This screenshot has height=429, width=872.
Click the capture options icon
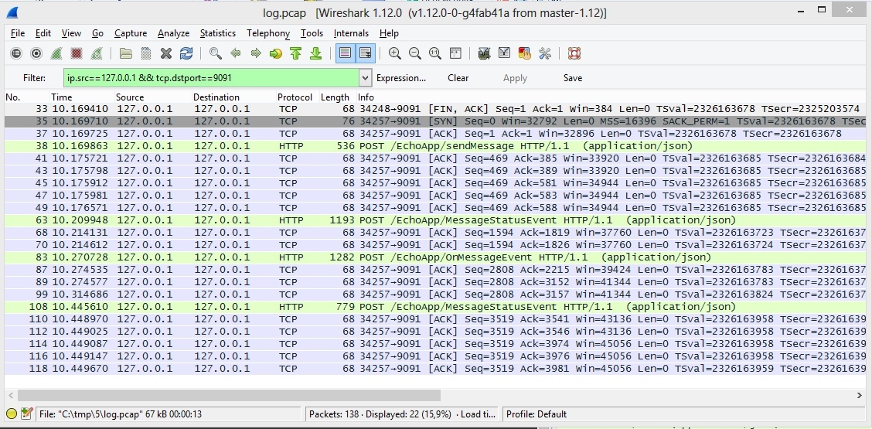36,53
